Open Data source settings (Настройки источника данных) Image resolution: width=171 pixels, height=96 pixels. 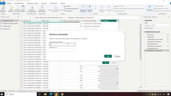(x=32, y=9)
